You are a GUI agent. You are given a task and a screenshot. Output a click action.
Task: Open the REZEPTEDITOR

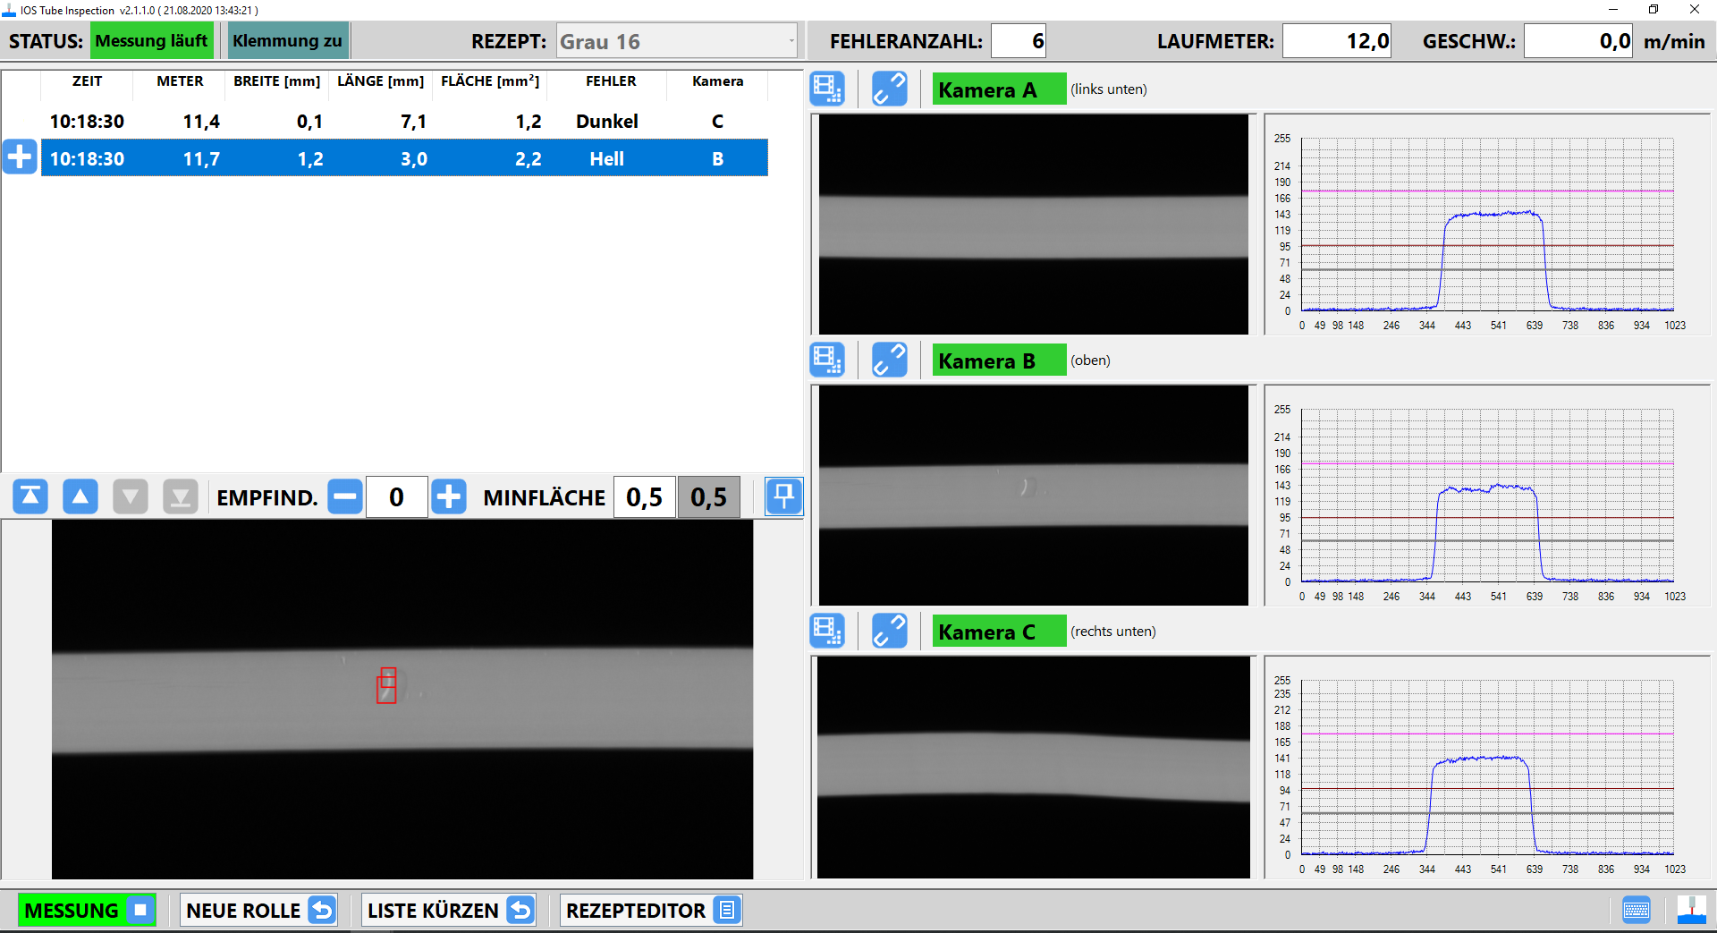point(651,911)
